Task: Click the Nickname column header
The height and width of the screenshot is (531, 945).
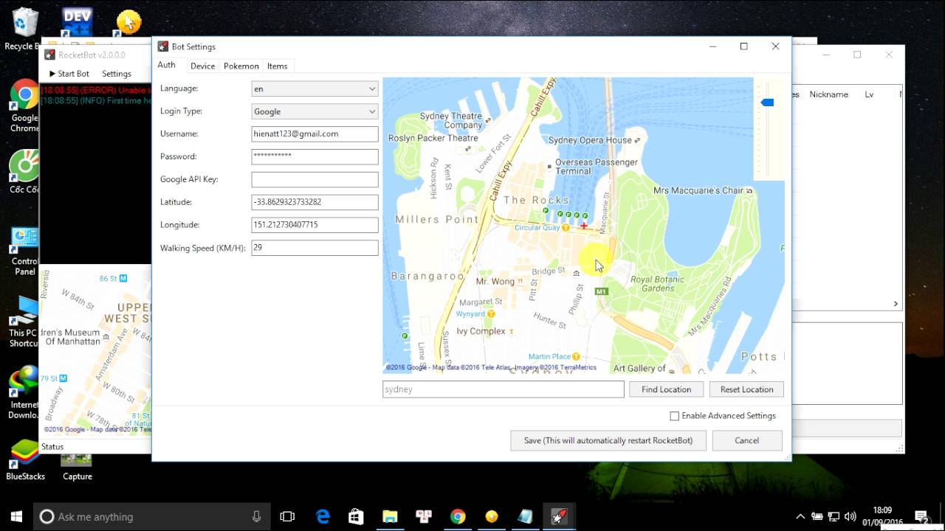Action: pos(828,94)
